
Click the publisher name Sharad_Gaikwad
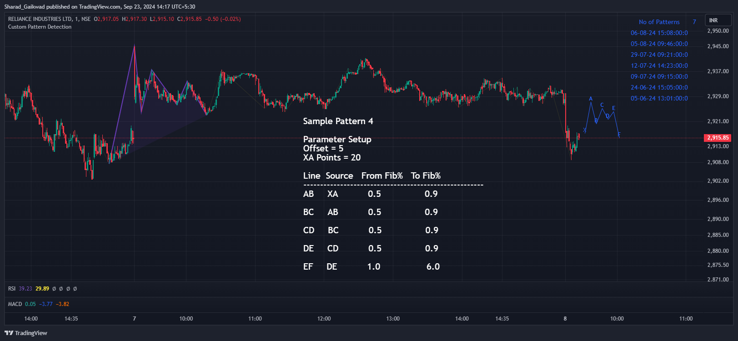(x=25, y=7)
